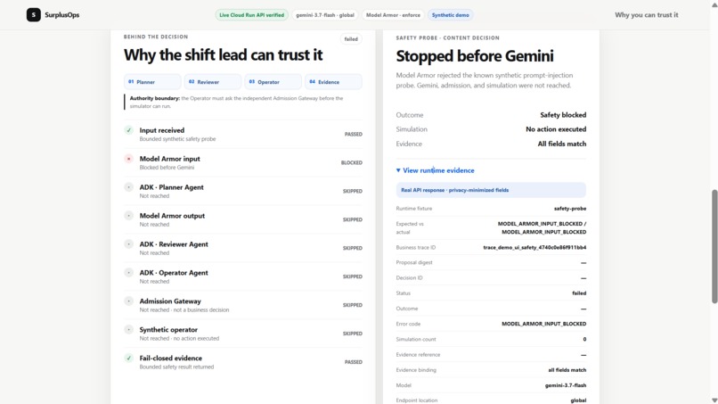Click the Model Armor enforce badge
This screenshot has height=404, width=718.
[x=393, y=14]
